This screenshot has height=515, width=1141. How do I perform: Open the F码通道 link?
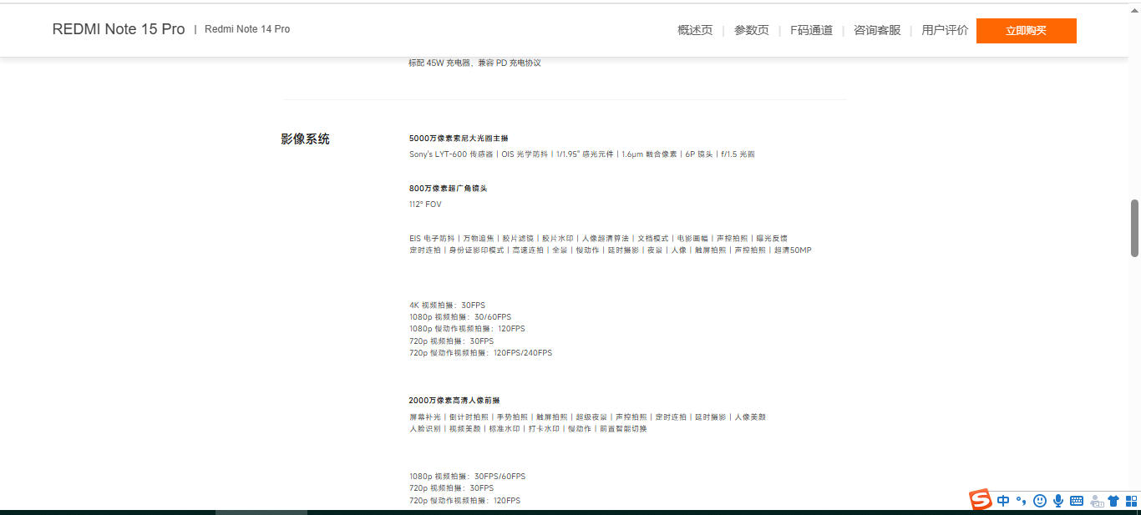(x=811, y=30)
